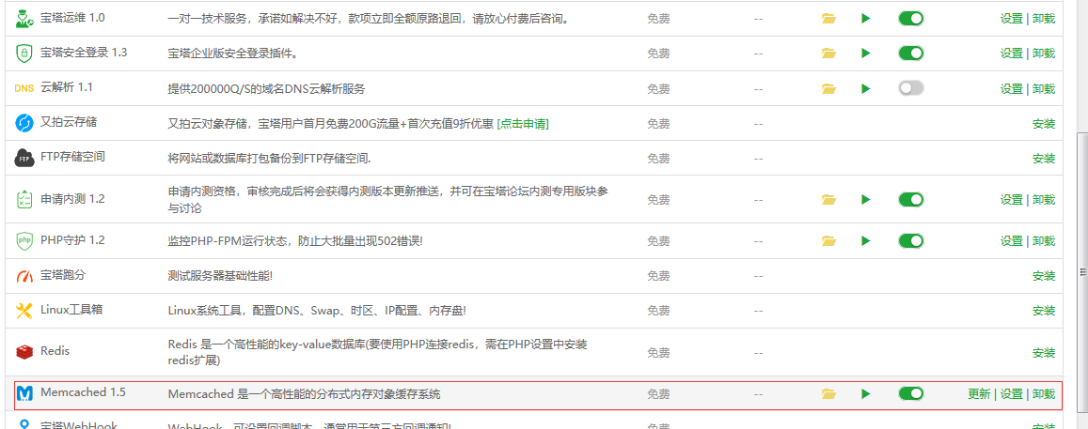Toggle off the 宝塔安全登录 switch

[x=911, y=53]
